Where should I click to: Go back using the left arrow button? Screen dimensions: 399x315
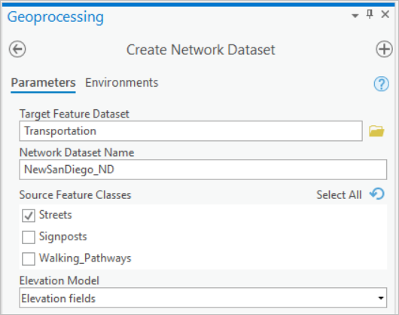pyautogui.click(x=17, y=49)
